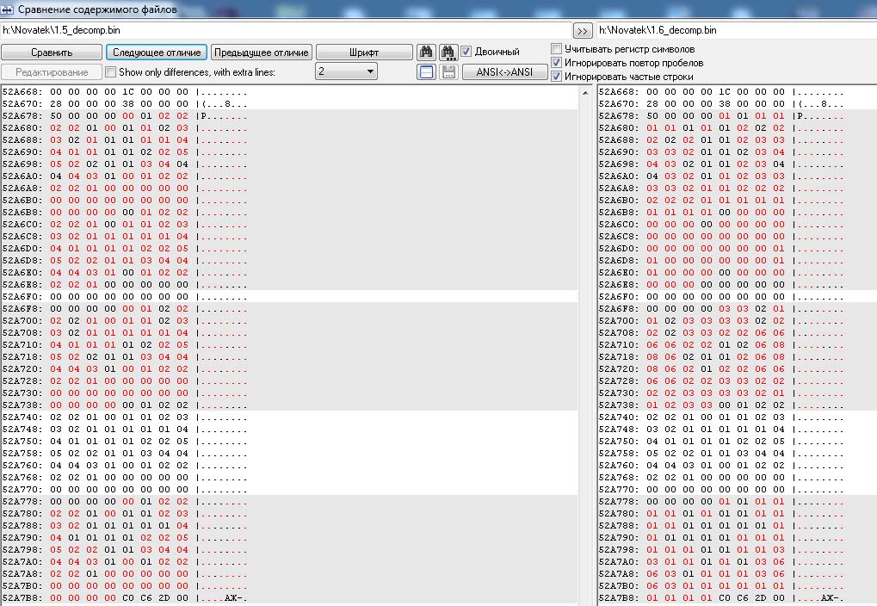Click the binoculars Find icon
The width and height of the screenshot is (877, 606).
[426, 53]
